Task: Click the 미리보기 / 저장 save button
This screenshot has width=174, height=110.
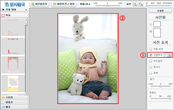Action: tap(64, 4)
